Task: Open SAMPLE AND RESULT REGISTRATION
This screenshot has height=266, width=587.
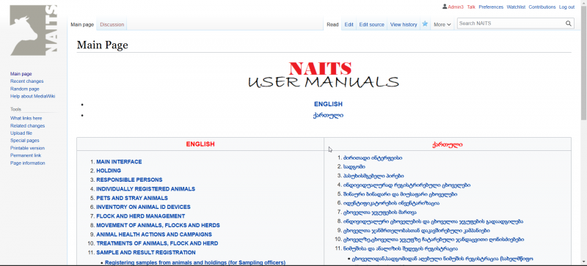Action: pyautogui.click(x=145, y=253)
